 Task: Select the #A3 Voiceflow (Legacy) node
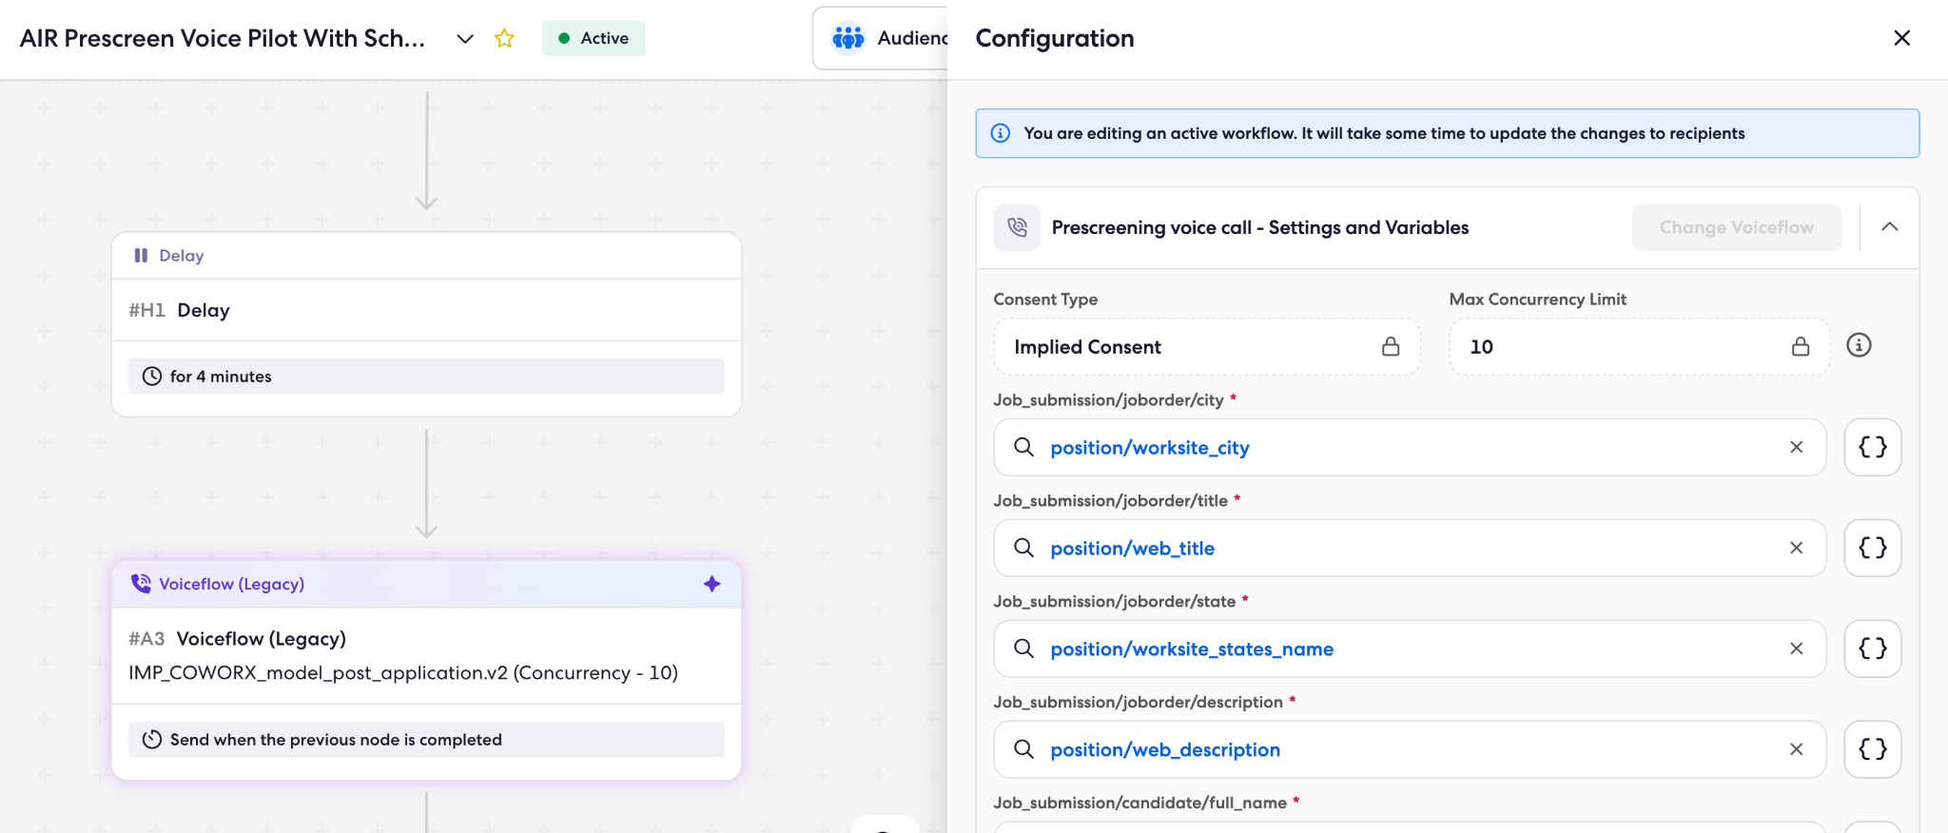coord(426,670)
